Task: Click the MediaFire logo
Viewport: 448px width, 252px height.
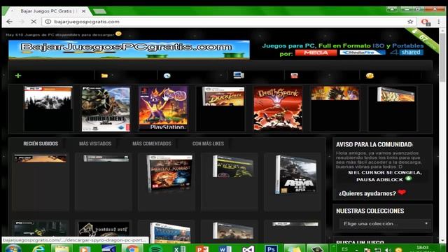Action: [363, 52]
